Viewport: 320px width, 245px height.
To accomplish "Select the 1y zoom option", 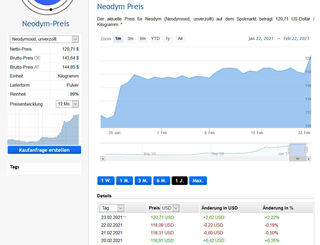I will tap(168, 39).
